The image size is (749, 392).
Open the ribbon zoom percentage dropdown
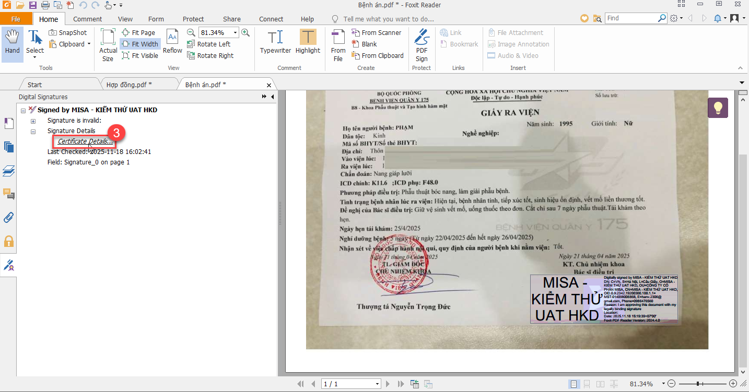[236, 32]
